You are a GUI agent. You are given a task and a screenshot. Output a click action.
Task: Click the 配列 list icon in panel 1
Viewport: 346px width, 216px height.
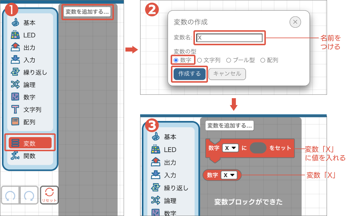[x=15, y=122]
